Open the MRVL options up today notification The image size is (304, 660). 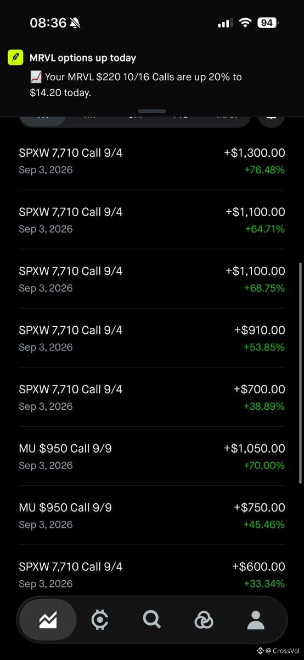pos(152,75)
